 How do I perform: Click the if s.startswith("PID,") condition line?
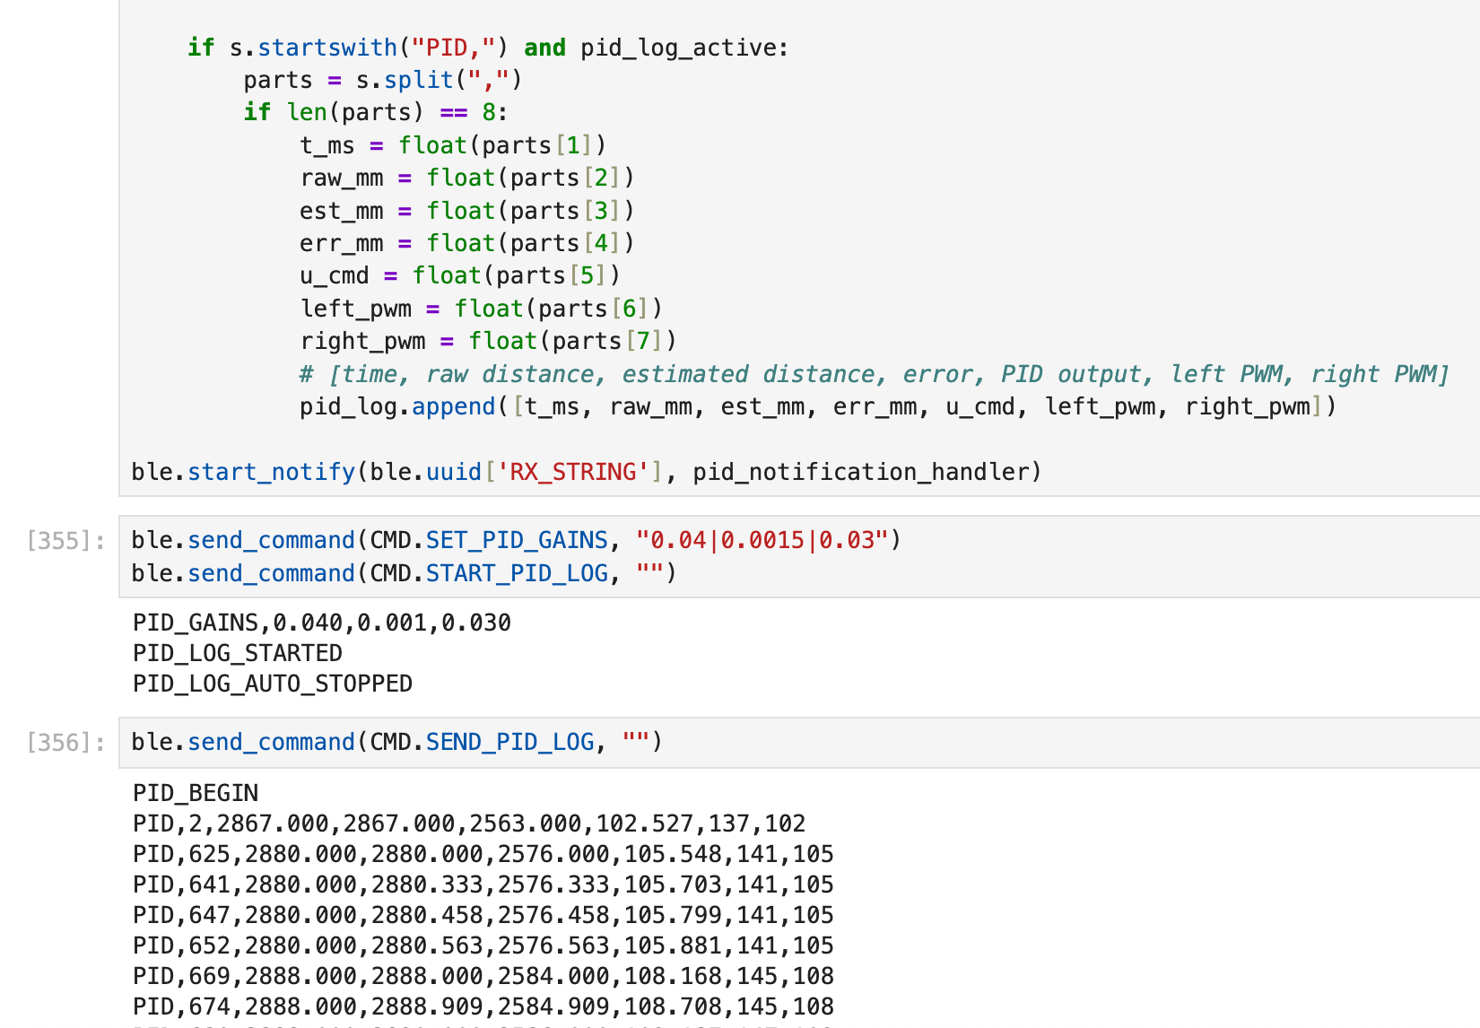(x=489, y=48)
